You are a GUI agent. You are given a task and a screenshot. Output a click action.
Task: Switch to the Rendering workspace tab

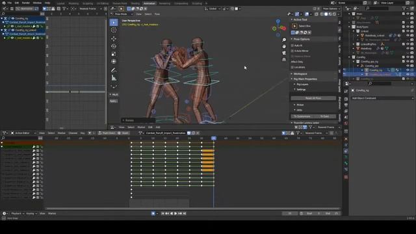coord(164,3)
